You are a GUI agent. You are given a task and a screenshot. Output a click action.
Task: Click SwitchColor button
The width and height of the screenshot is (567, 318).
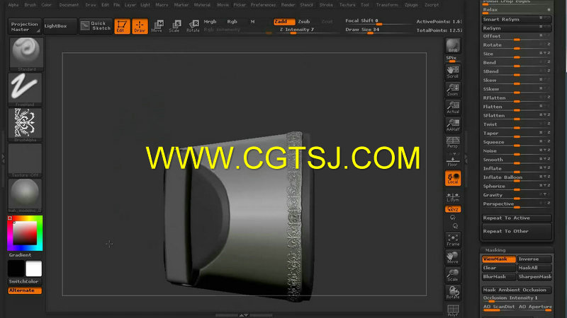(24, 281)
